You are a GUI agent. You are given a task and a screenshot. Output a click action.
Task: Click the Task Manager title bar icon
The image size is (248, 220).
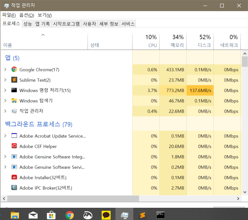6,6
